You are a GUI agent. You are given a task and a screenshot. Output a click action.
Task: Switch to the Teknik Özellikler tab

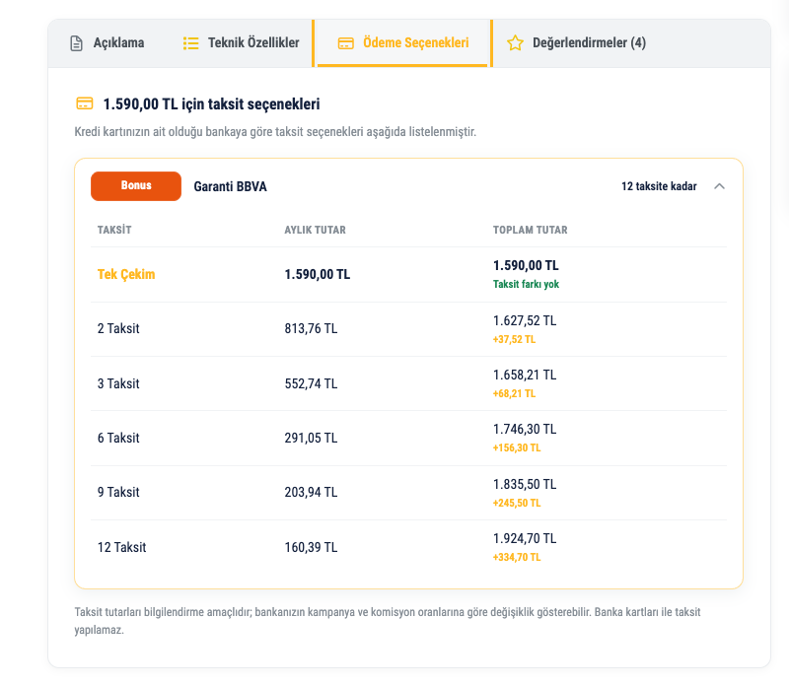pos(241,43)
